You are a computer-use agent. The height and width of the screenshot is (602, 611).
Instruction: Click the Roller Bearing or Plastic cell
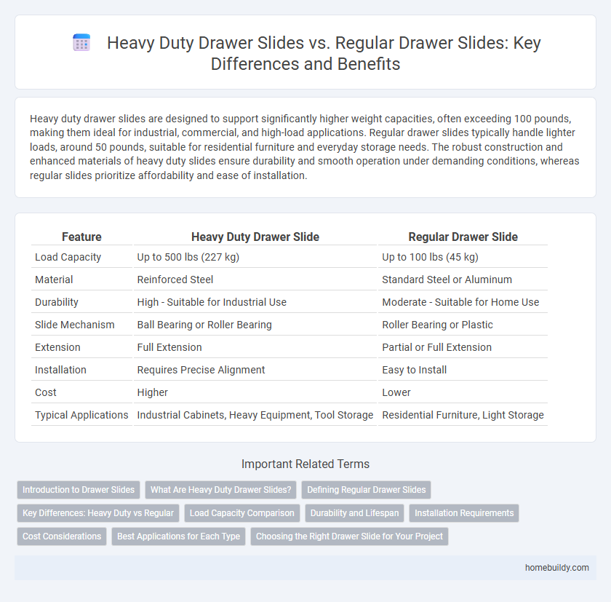pos(463,325)
